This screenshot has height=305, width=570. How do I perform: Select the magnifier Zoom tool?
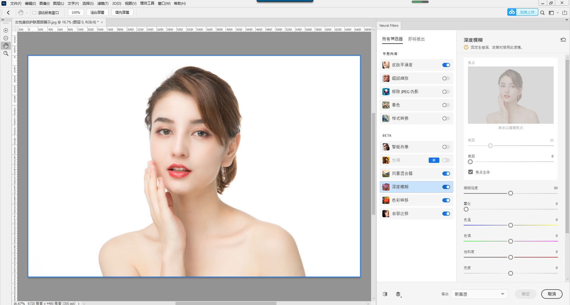(6, 53)
